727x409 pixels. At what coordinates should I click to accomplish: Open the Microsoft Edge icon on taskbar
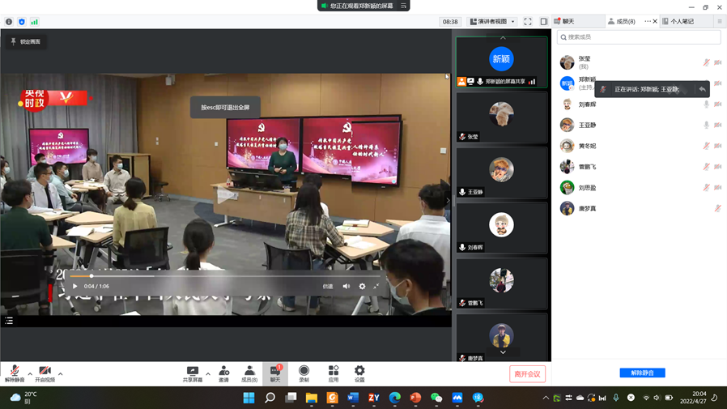click(394, 398)
